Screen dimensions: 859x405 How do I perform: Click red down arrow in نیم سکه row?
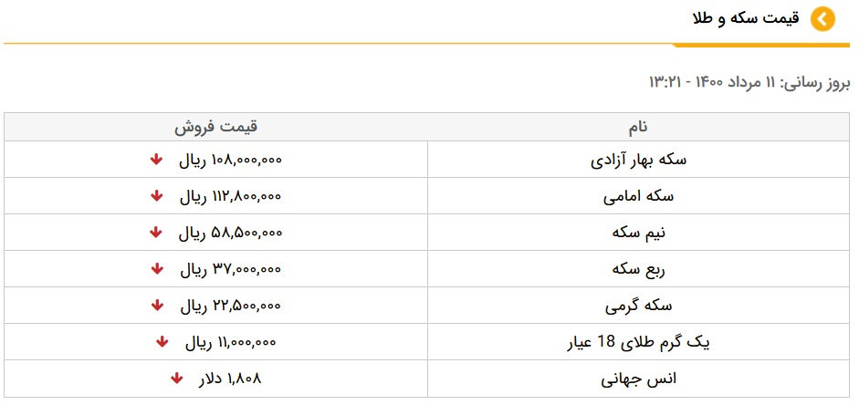pos(156,233)
